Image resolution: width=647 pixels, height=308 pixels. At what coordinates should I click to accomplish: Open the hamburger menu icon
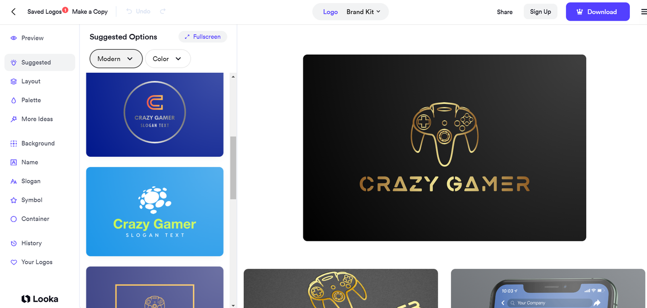click(x=644, y=12)
